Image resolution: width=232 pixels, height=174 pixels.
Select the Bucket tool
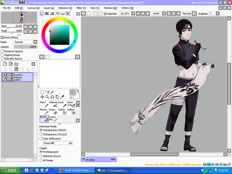pos(44,119)
